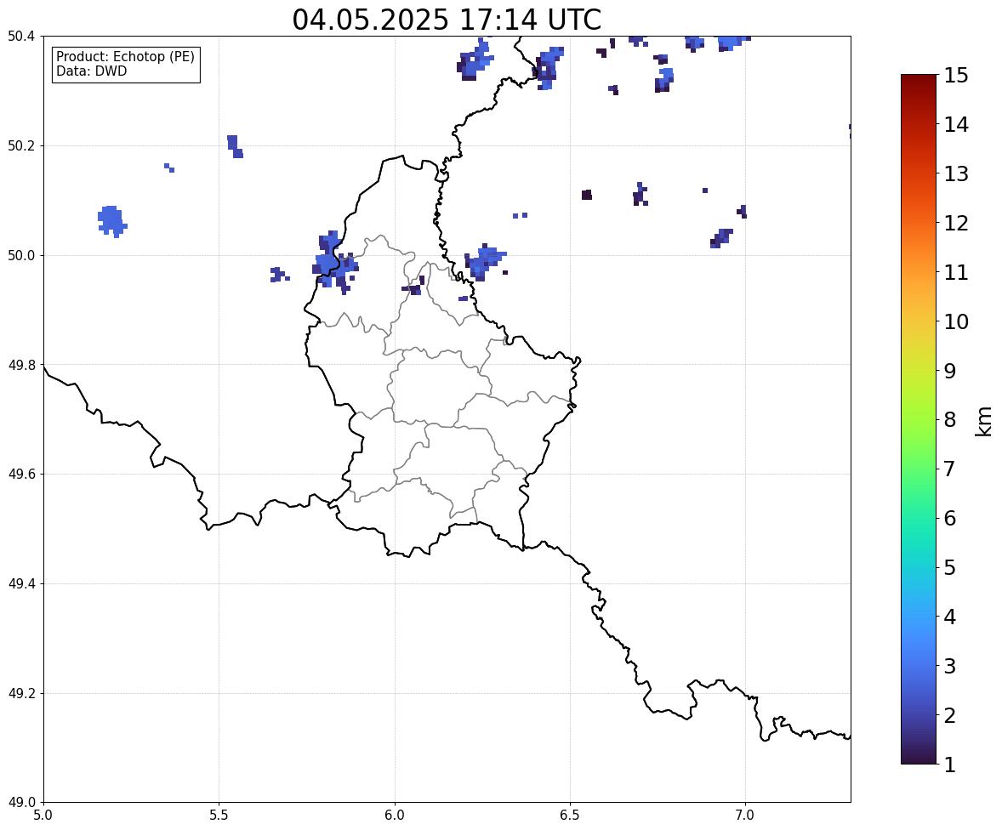This screenshot has height=830, width=1002.
Task: Click the 'km' color bar unit label
Action: pyautogui.click(x=984, y=422)
